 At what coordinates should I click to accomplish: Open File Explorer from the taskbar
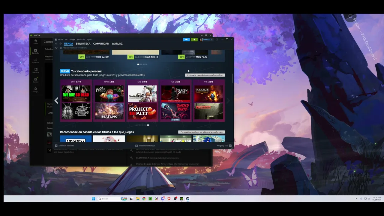[x=138, y=199]
